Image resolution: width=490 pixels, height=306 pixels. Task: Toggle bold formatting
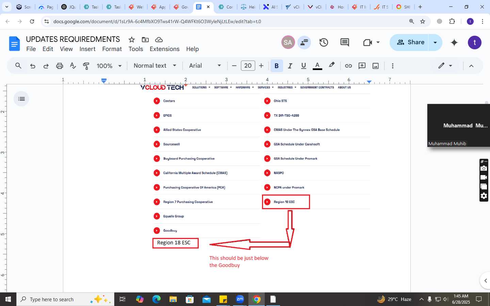pos(277,66)
